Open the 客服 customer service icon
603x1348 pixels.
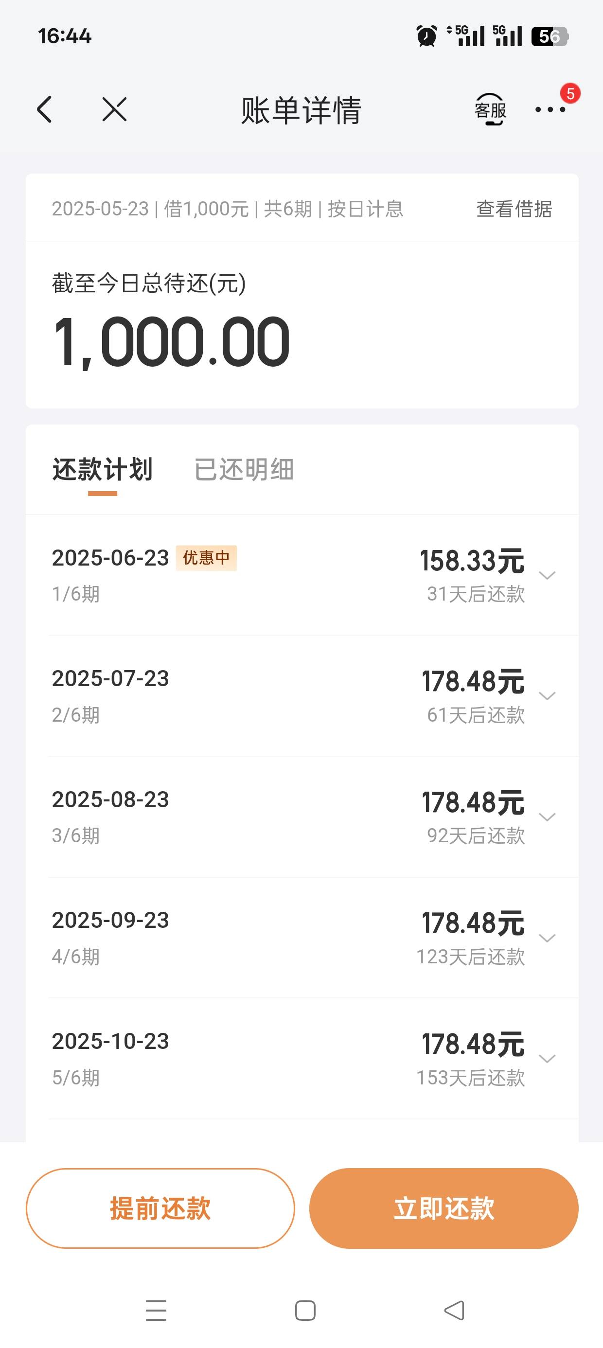tap(490, 109)
